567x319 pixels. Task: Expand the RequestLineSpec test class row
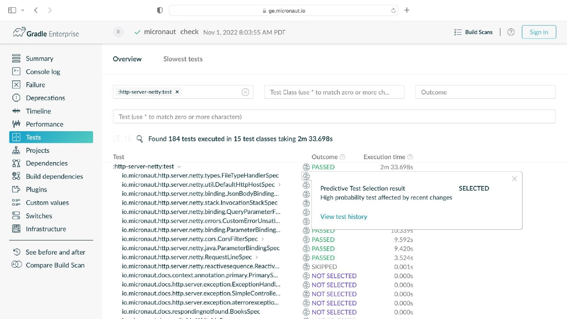pos(257,257)
